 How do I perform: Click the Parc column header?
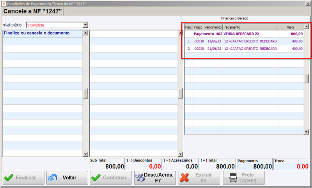[x=188, y=27]
